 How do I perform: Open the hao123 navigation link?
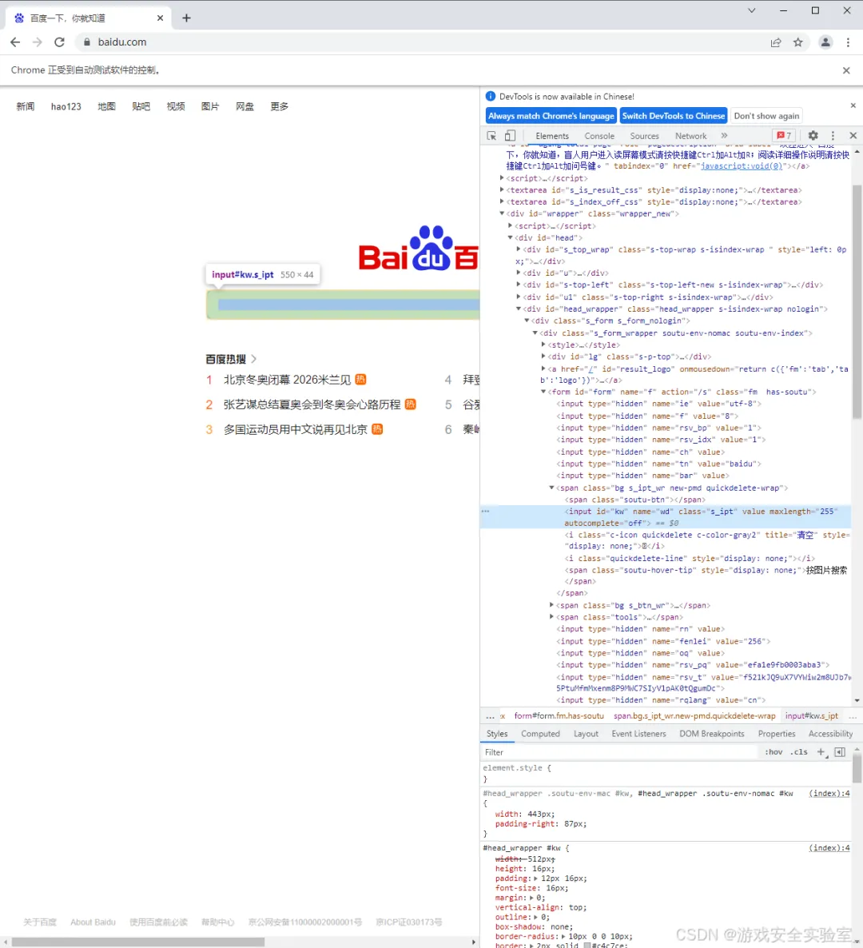click(x=66, y=106)
